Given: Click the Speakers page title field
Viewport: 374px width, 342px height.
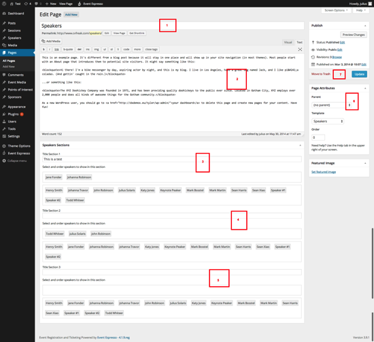Looking at the screenshot, I should 172,26.
